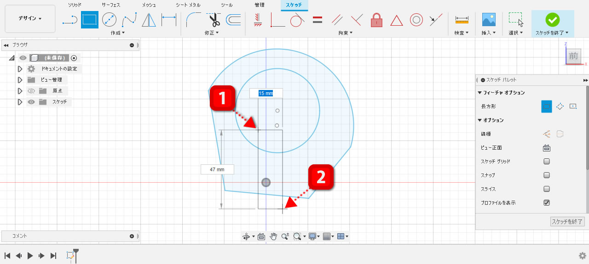589x264 pixels.
Task: Open timeline settings gear
Action: (582, 256)
